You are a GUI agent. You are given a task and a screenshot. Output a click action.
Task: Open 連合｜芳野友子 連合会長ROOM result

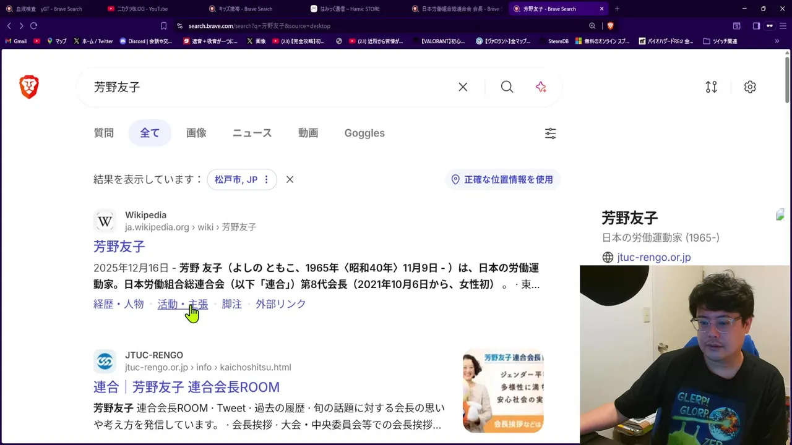[186, 387]
